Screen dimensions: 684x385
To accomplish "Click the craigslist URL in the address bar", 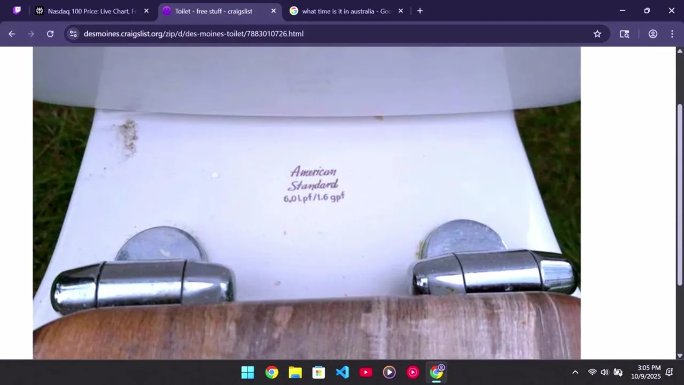I will 193,34.
